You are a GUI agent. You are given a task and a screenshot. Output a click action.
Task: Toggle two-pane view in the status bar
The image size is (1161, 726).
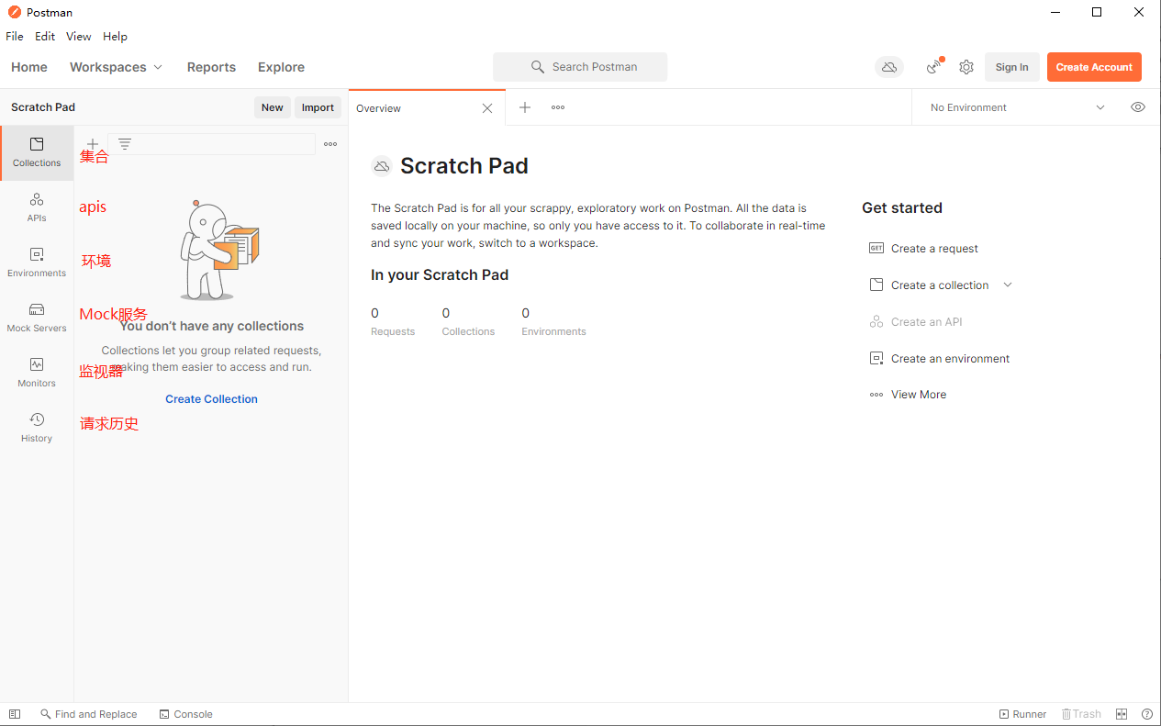pyautogui.click(x=1122, y=714)
